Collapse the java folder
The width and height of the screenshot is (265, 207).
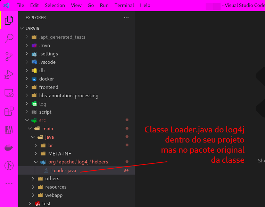click(33, 137)
